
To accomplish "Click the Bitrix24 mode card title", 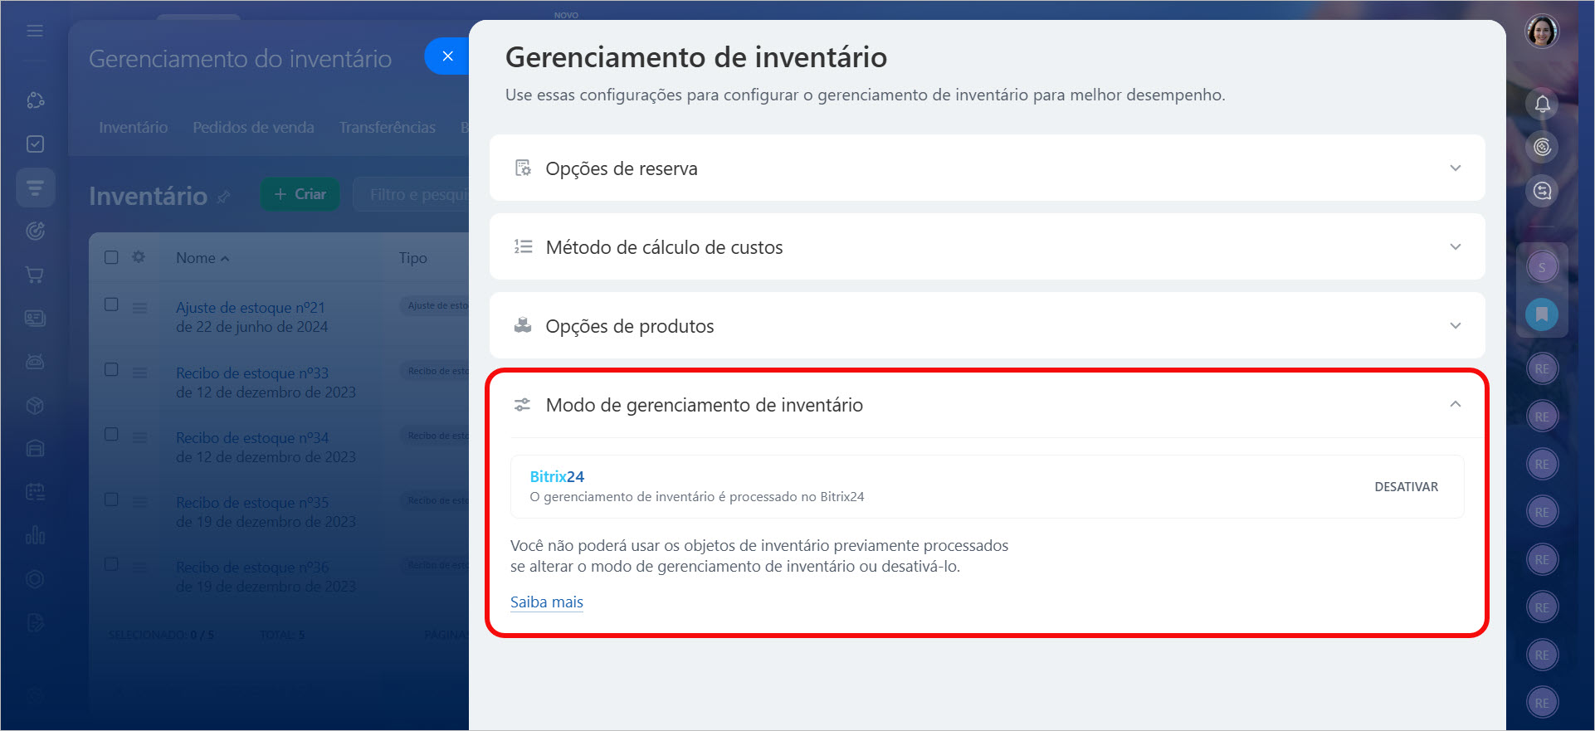I will [557, 476].
